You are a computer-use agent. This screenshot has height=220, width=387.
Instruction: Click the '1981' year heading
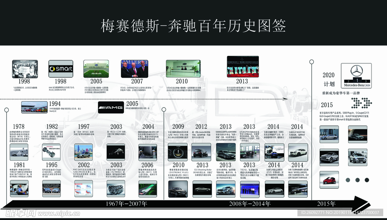[x=19, y=165]
